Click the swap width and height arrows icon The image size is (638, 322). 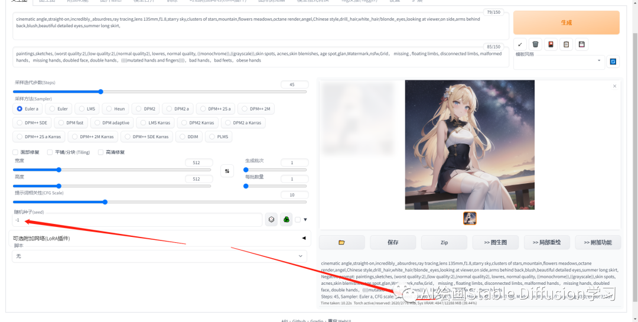click(x=227, y=171)
